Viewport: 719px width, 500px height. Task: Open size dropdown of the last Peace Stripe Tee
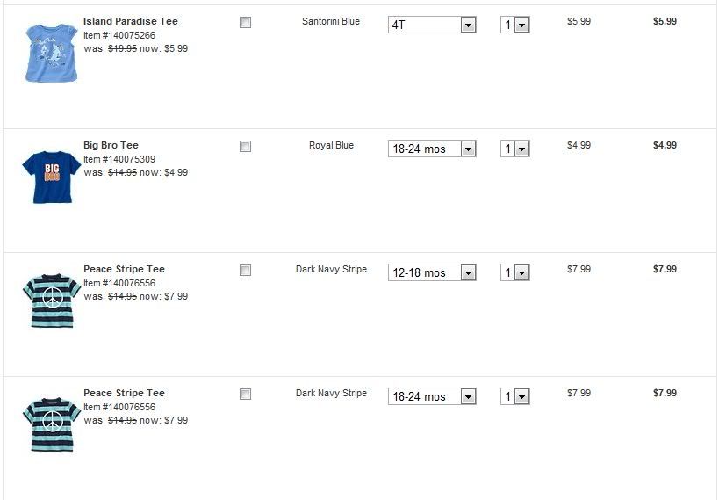[x=432, y=397]
